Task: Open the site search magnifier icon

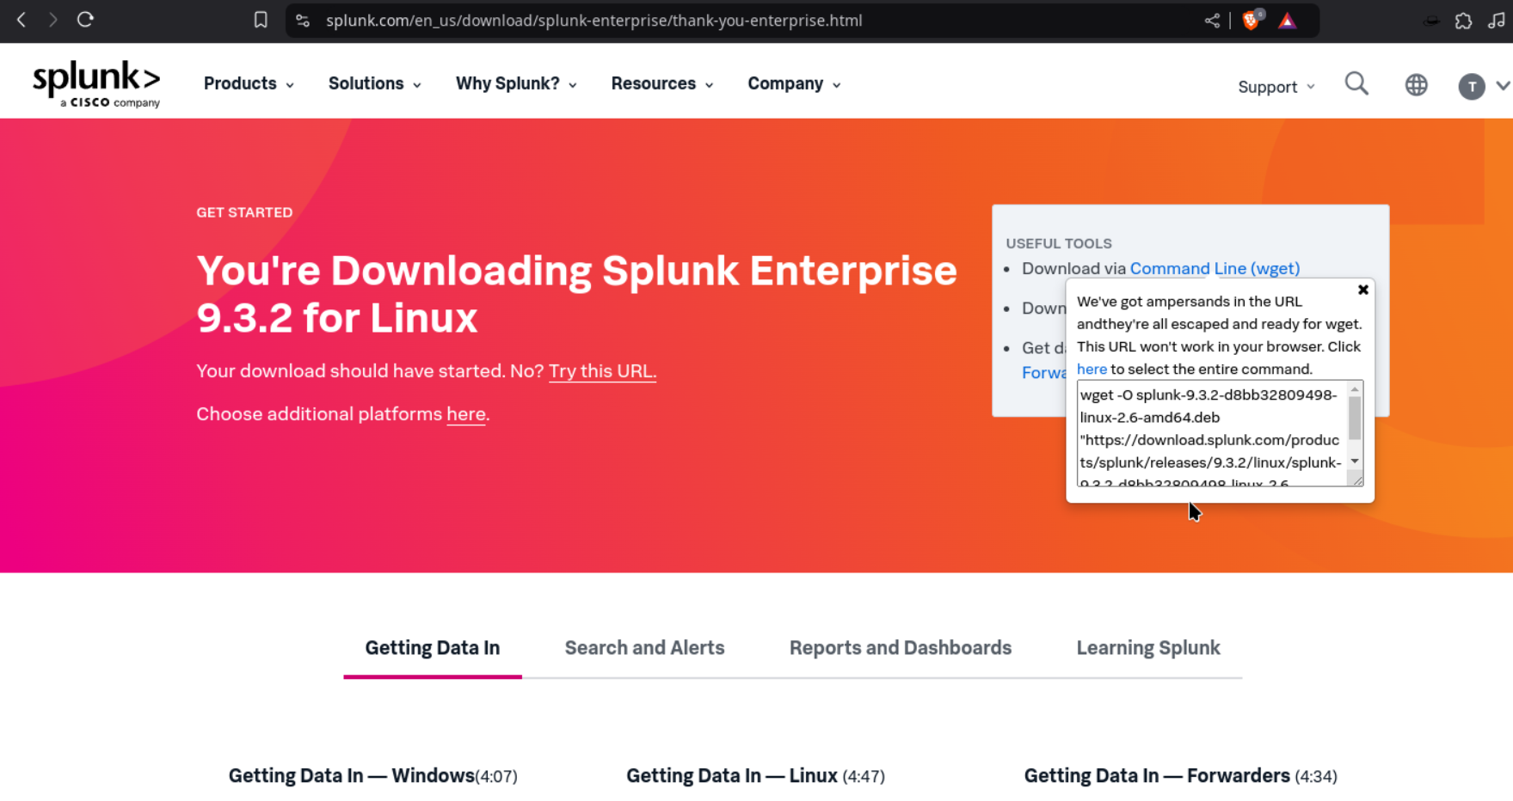Action: pos(1356,84)
